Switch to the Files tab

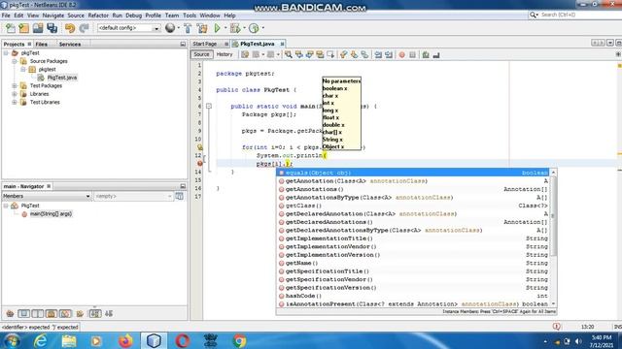point(41,45)
